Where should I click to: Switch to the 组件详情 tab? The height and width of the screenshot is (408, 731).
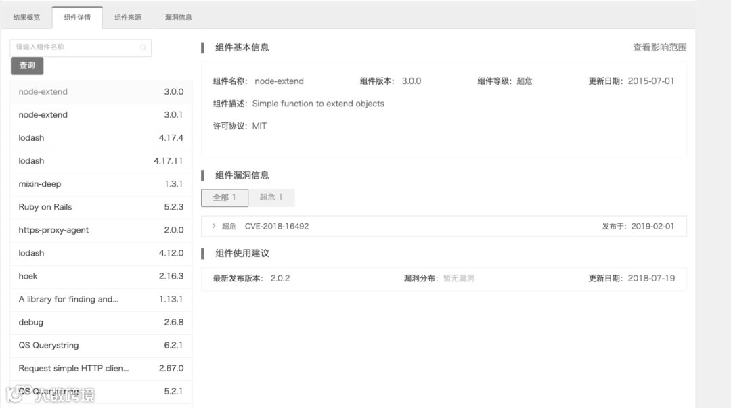[x=77, y=17]
